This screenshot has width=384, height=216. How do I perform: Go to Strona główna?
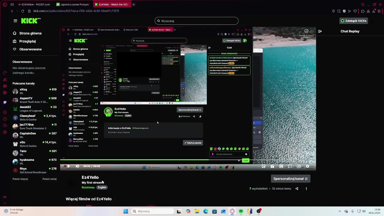(x=27, y=33)
